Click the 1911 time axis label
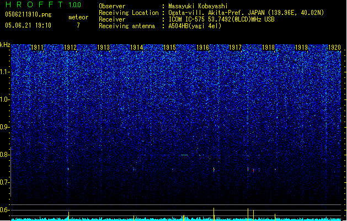This screenshot has height=221, width=347. 37,48
